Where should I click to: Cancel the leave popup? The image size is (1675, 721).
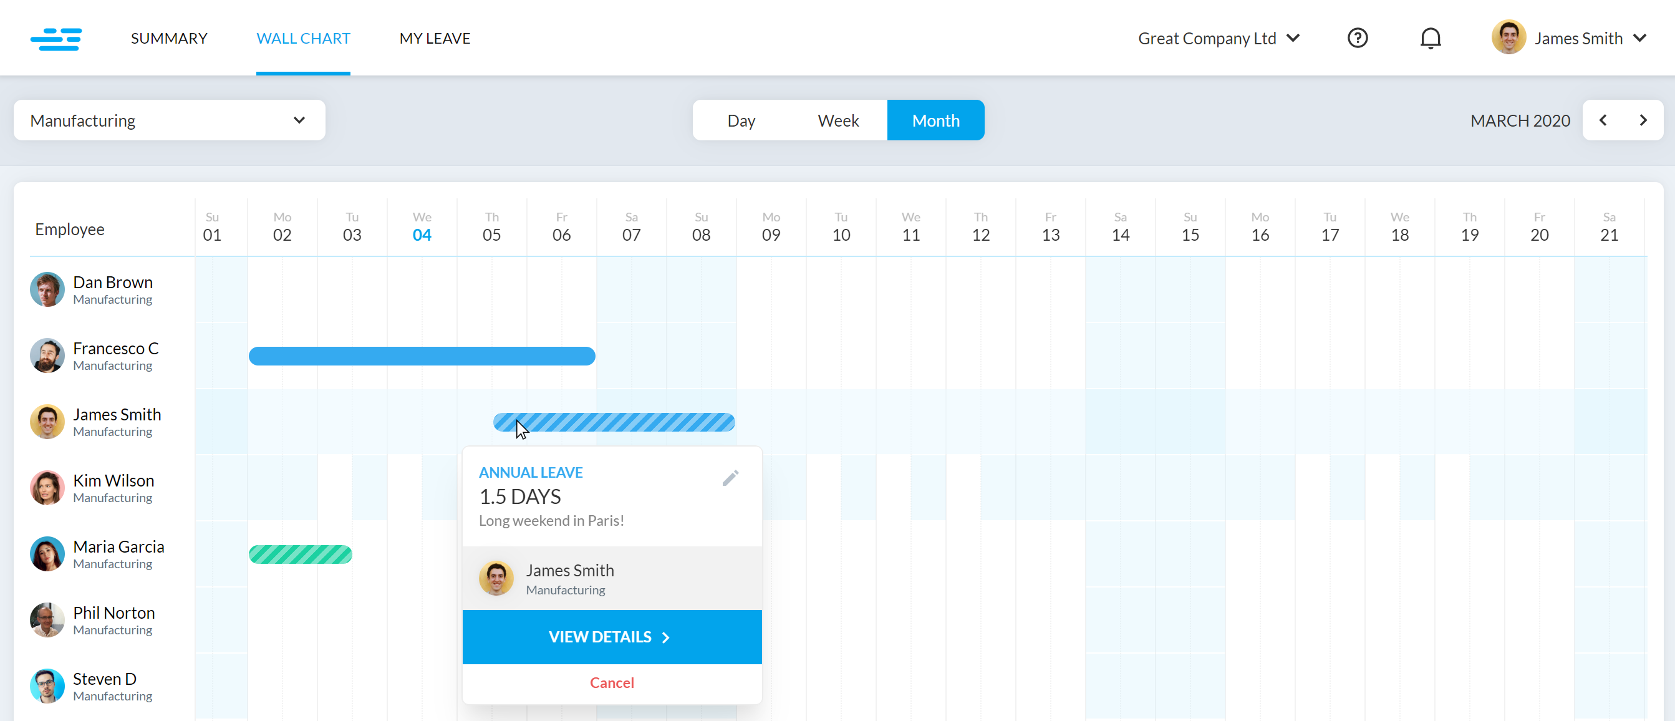612,682
